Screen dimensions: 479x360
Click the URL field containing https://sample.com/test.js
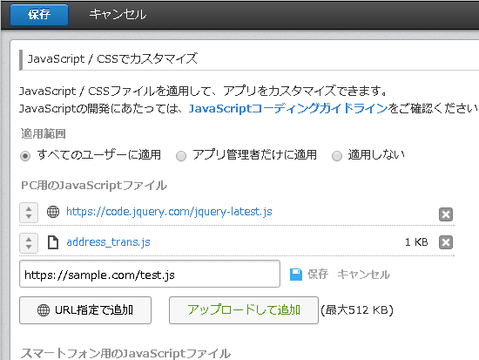[x=150, y=274]
